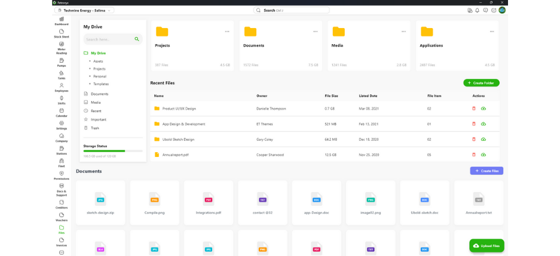
Task: Open the Techmine Energy - Salima dropdown
Action: [x=84, y=10]
